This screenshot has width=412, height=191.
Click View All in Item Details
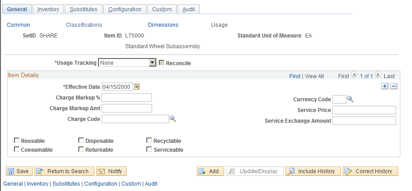(314, 76)
